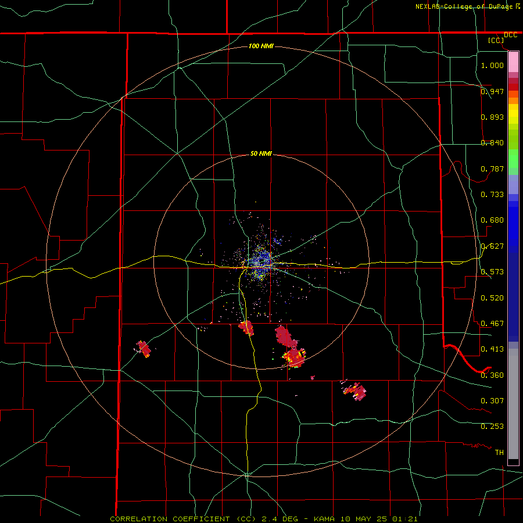Click the isolated red echo west of the 50 NMI ring
523x523 pixels.
click(x=144, y=349)
